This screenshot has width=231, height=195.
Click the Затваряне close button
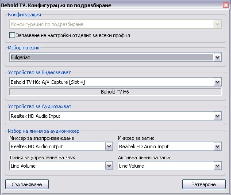click(x=204, y=184)
